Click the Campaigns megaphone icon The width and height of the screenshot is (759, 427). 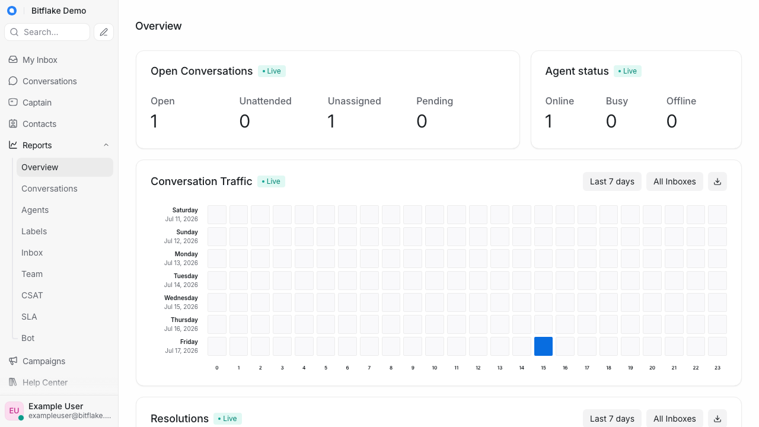point(13,361)
